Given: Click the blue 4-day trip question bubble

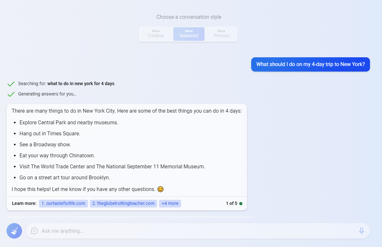Looking at the screenshot, I should click(x=310, y=64).
